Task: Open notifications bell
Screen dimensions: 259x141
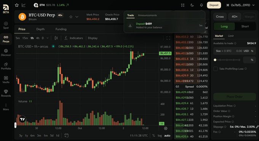Action: coord(201,5)
